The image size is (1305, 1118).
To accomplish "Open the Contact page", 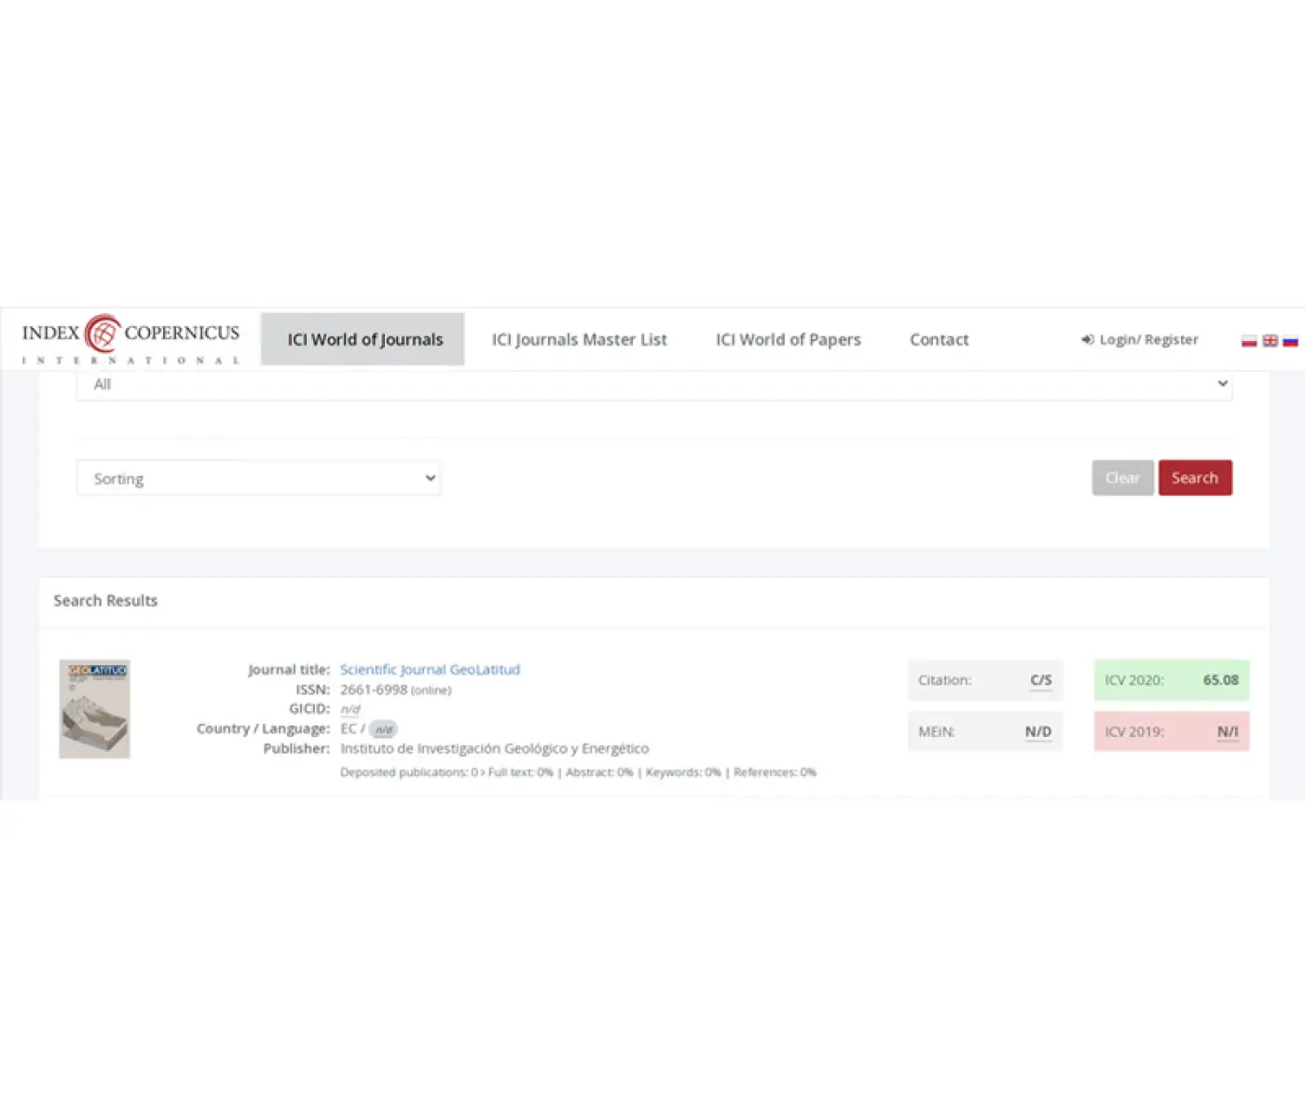I will 940,339.
